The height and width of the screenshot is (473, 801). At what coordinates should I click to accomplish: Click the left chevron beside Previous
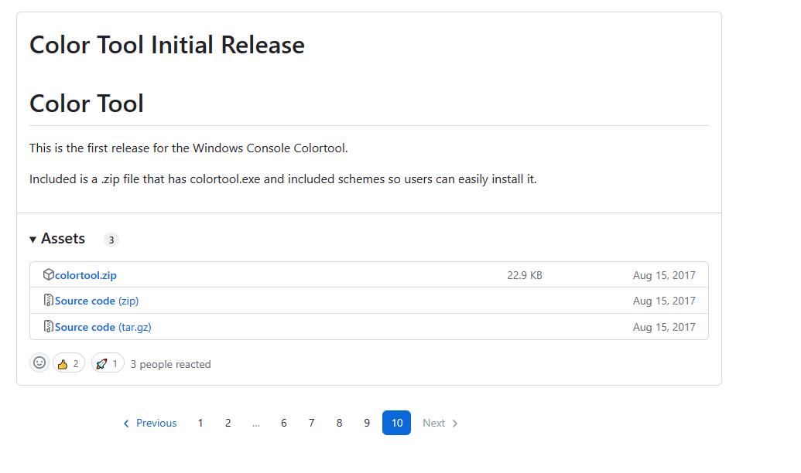[x=126, y=423]
